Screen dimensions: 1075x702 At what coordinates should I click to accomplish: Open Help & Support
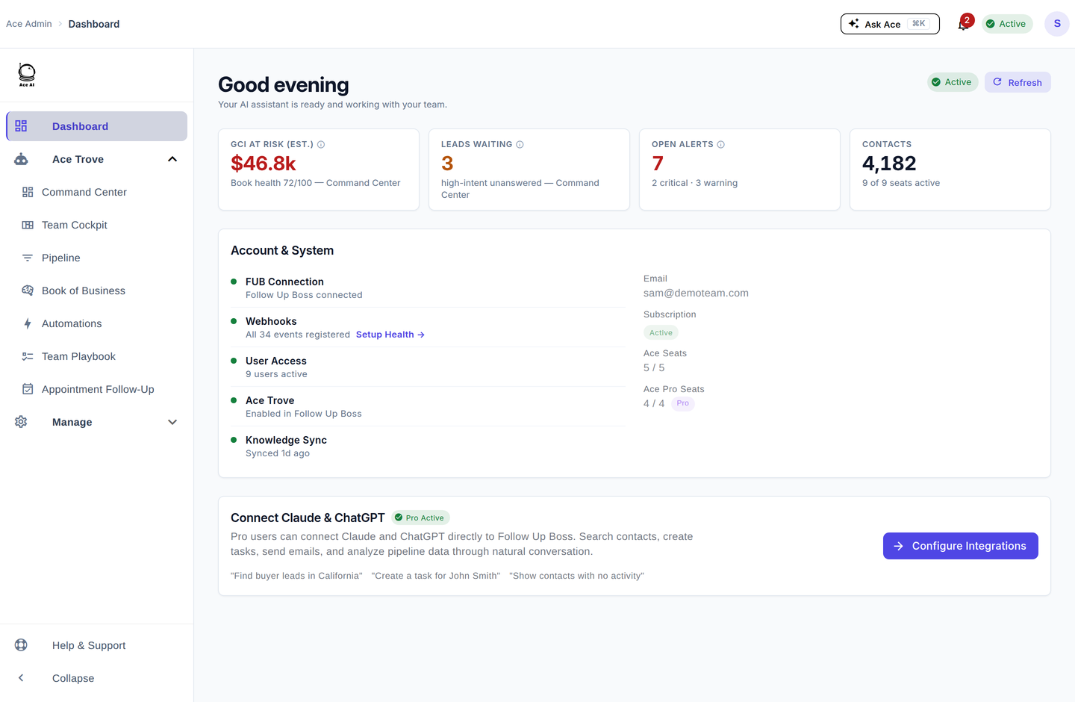(x=97, y=645)
